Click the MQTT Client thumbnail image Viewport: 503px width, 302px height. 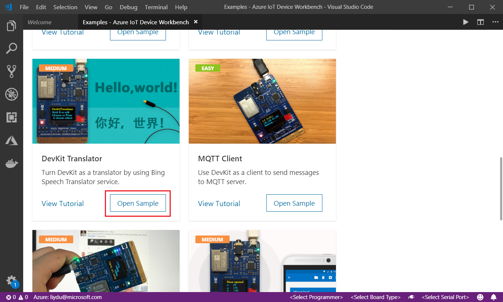[262, 101]
